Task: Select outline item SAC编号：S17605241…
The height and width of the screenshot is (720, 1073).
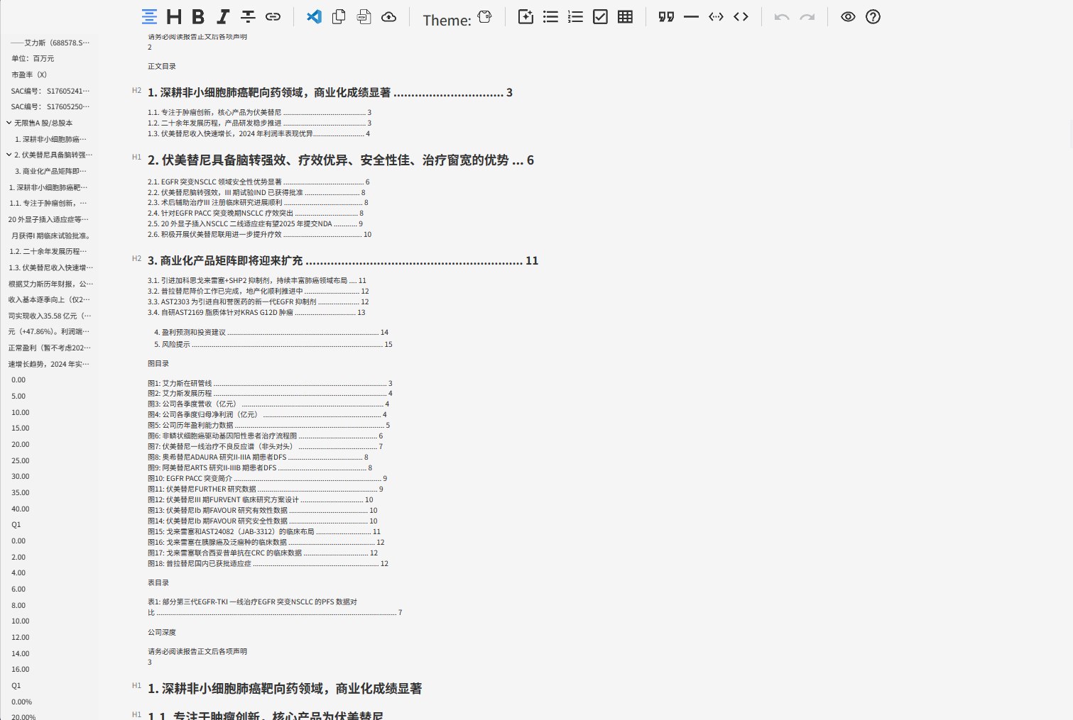Action: [50, 91]
